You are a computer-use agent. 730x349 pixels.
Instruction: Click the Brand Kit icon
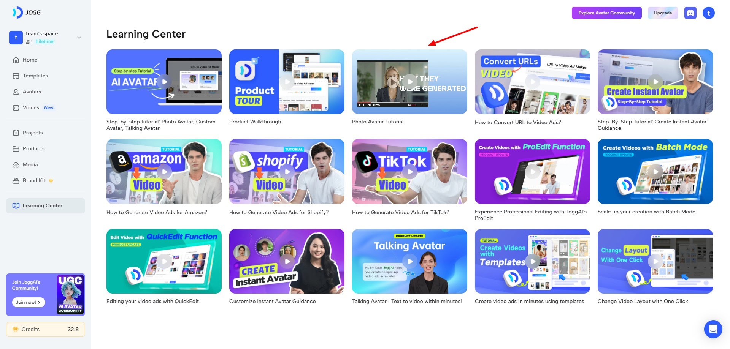16,181
